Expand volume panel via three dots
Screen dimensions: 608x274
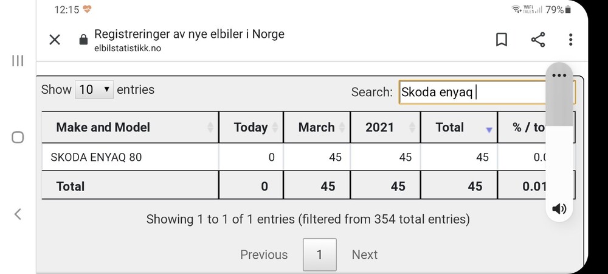tap(559, 76)
